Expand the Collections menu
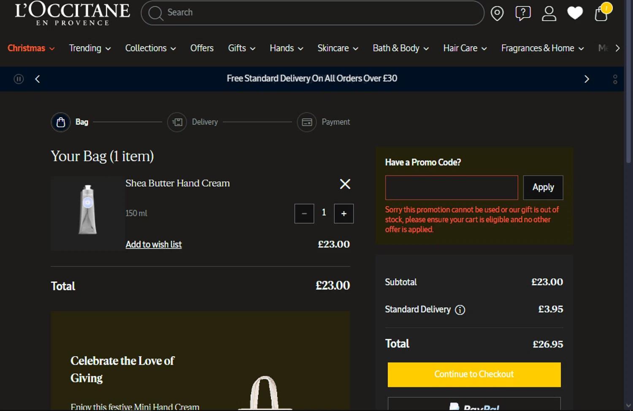This screenshot has height=411, width=633. pyautogui.click(x=150, y=48)
